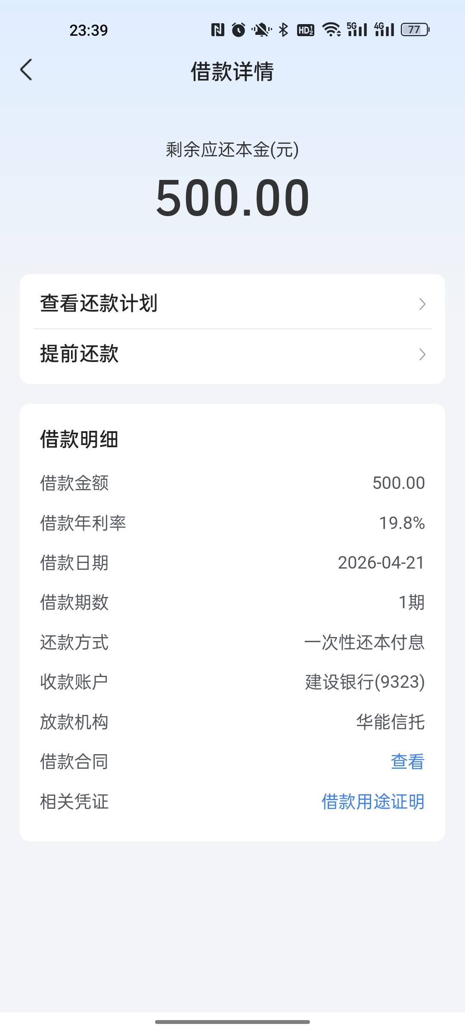The image size is (465, 1033).
Task: Tap the 借款详情 page title
Action: pyautogui.click(x=232, y=71)
